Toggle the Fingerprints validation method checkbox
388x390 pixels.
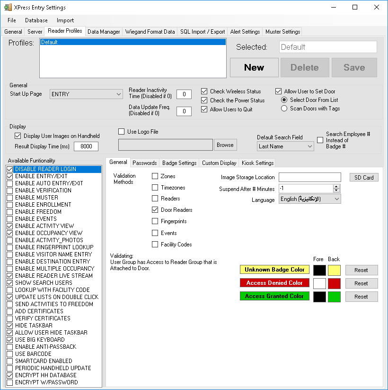[x=155, y=221]
